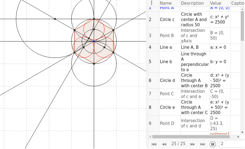Image resolution: width=245 pixels, height=149 pixels.
Task: Select the bottom vertex point of the hexagon
Action: [94, 64]
